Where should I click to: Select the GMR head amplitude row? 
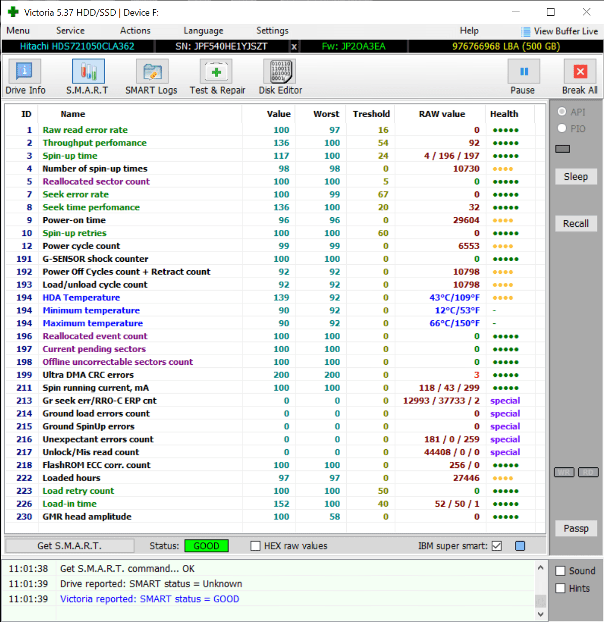[x=275, y=516]
